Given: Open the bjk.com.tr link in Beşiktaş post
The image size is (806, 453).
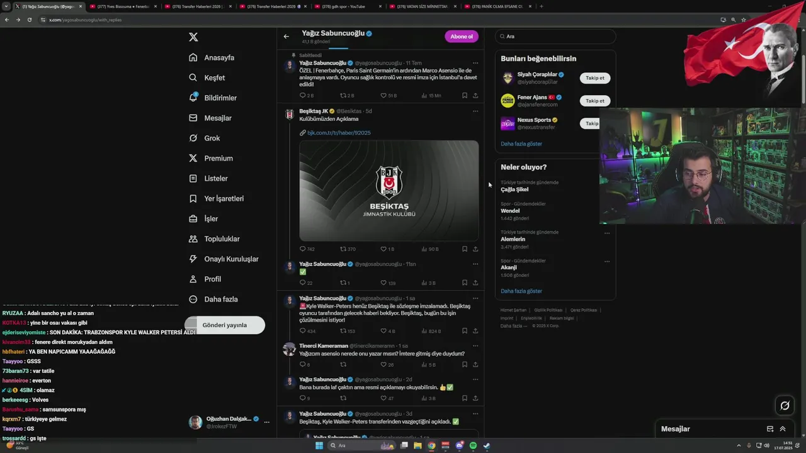Looking at the screenshot, I should point(339,133).
